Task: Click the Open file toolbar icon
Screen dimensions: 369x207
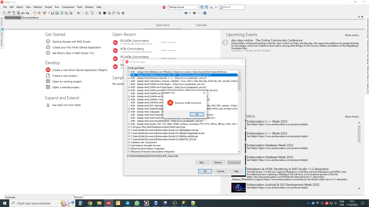Action: click(44, 13)
